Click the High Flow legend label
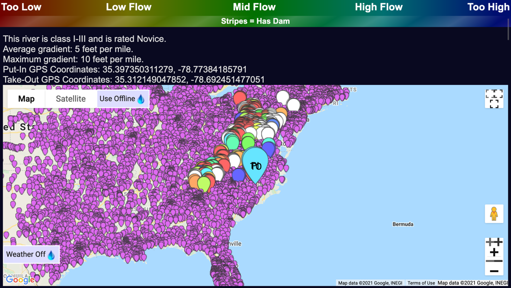This screenshot has width=511, height=288. (379, 7)
